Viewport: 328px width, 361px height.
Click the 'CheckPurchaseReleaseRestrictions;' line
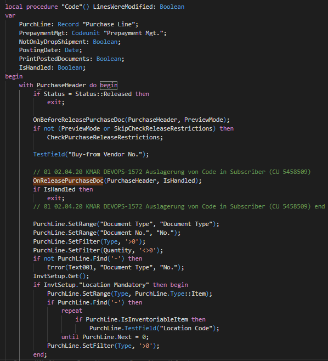tap(105, 137)
